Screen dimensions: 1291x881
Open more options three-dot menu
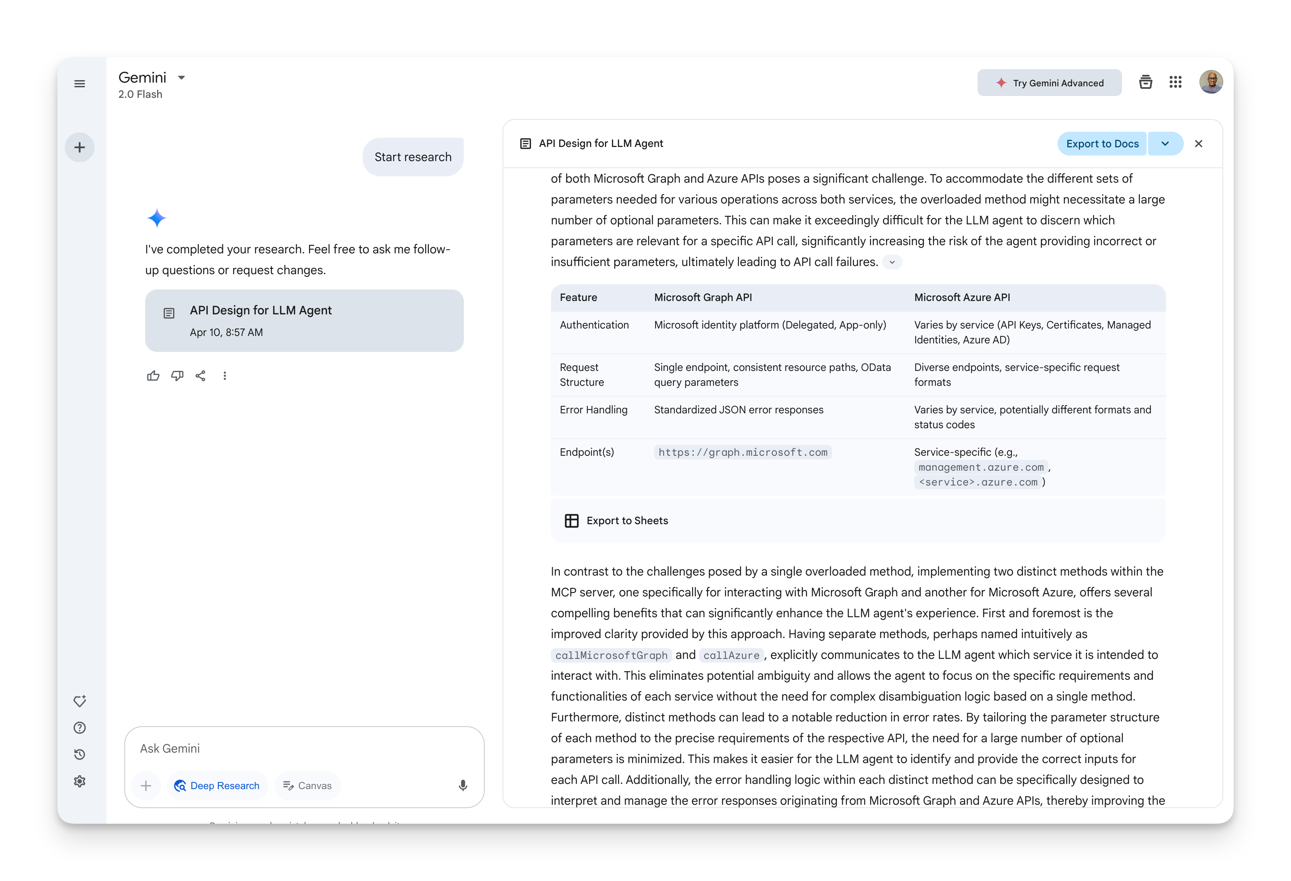click(x=224, y=376)
